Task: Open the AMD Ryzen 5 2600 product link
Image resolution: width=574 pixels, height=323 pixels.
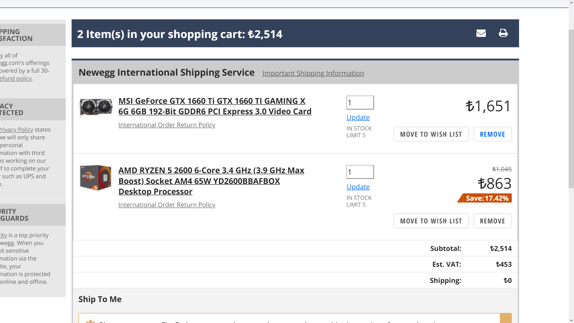Action: [x=211, y=181]
